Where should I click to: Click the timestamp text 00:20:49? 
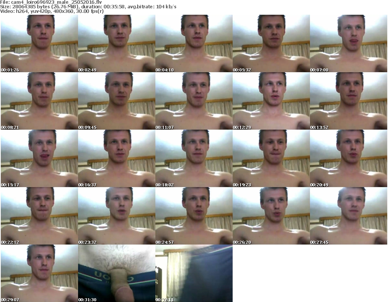pyautogui.click(x=319, y=185)
